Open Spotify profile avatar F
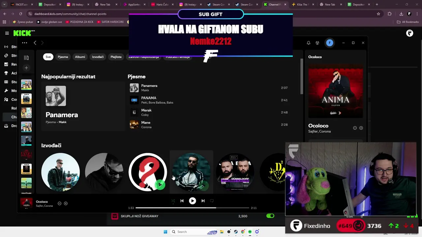The height and width of the screenshot is (237, 422). click(x=329, y=43)
